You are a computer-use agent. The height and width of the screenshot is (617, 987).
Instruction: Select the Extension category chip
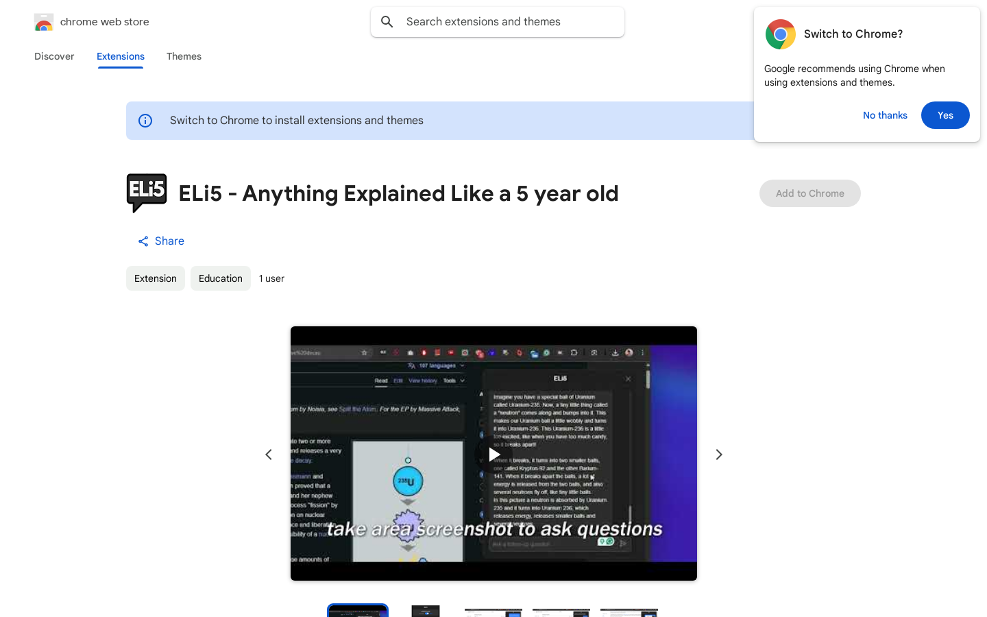[156, 278]
